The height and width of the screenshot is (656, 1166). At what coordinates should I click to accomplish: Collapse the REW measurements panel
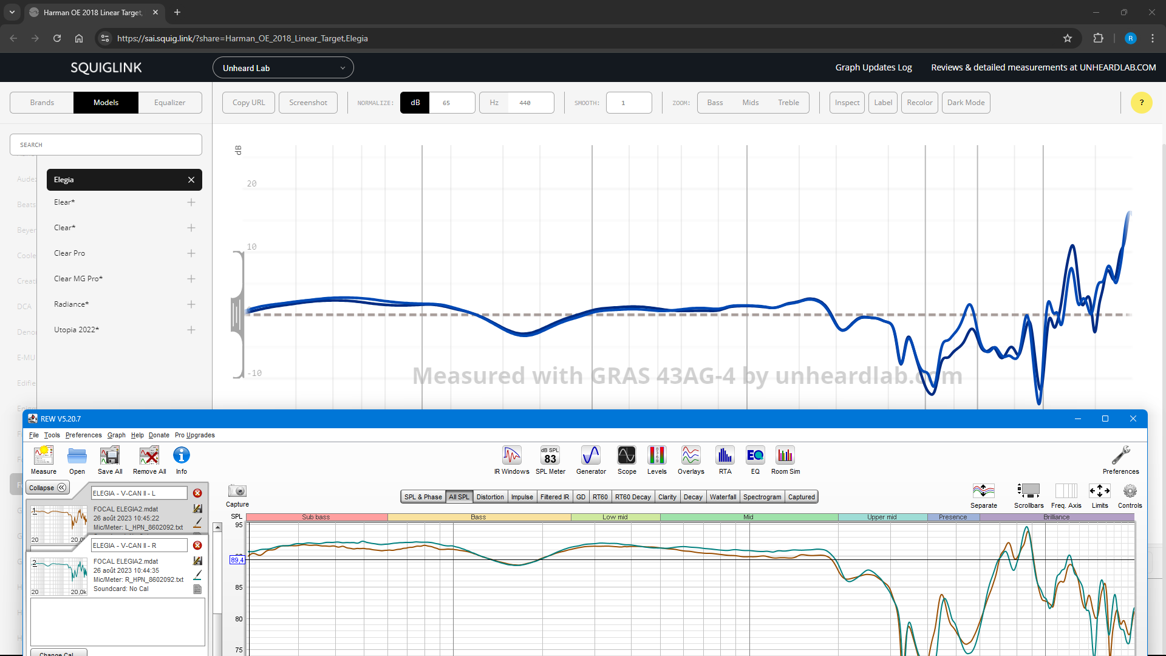pyautogui.click(x=47, y=488)
